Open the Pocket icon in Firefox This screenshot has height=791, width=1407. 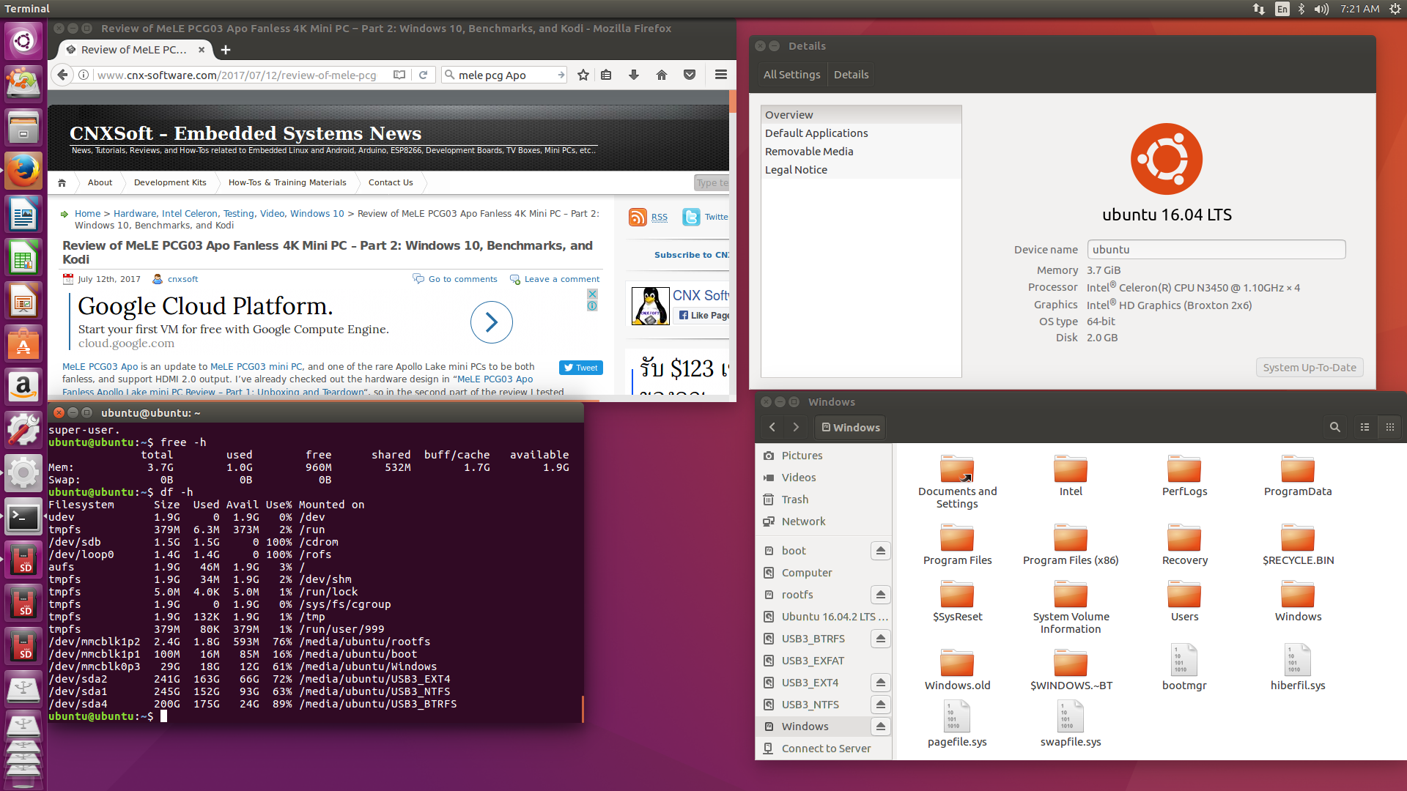coord(690,75)
